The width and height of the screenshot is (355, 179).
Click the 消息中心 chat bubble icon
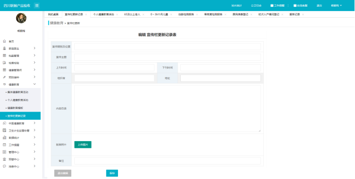tap(4, 167)
